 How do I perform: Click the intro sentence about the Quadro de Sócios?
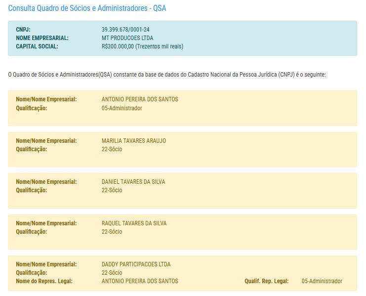pos(167,75)
